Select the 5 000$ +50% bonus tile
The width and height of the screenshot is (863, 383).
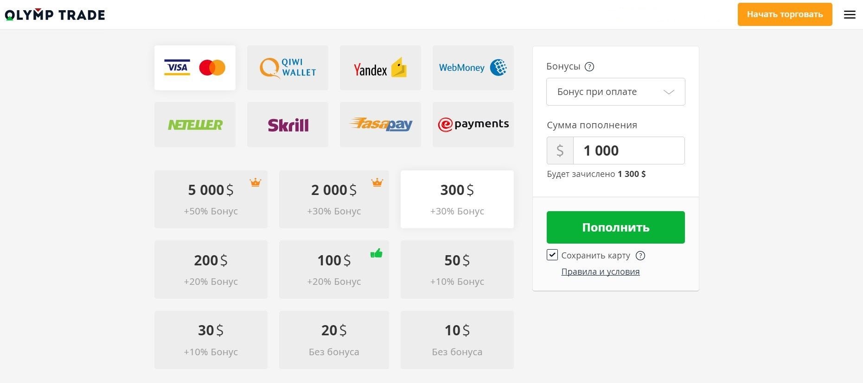point(211,199)
